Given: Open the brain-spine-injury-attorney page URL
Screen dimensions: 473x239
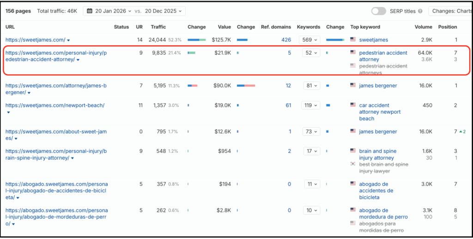Looking at the screenshot, I should tap(56, 154).
